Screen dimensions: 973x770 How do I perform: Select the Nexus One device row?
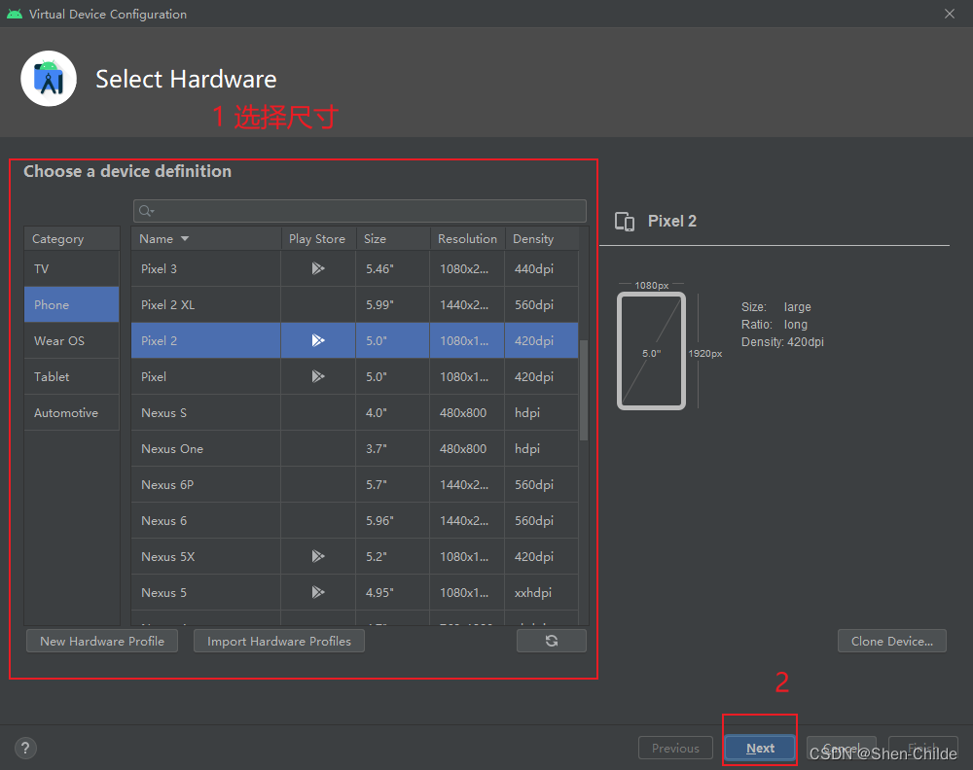coord(355,448)
